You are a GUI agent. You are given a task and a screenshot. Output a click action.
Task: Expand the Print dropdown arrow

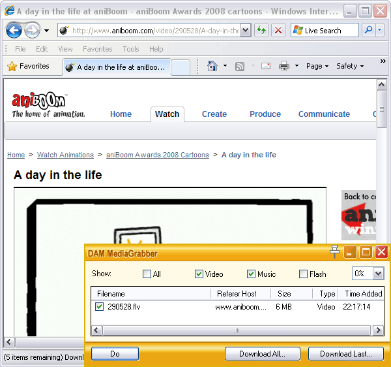pos(297,66)
